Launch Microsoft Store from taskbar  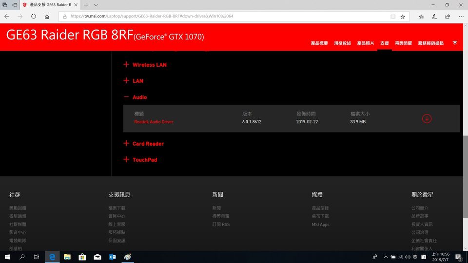point(82,257)
